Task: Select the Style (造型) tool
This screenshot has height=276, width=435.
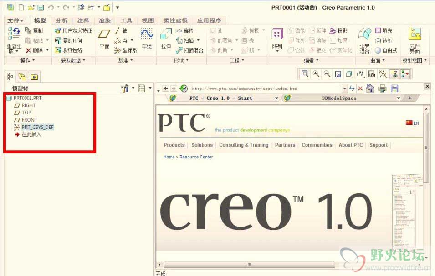Action: [x=384, y=41]
